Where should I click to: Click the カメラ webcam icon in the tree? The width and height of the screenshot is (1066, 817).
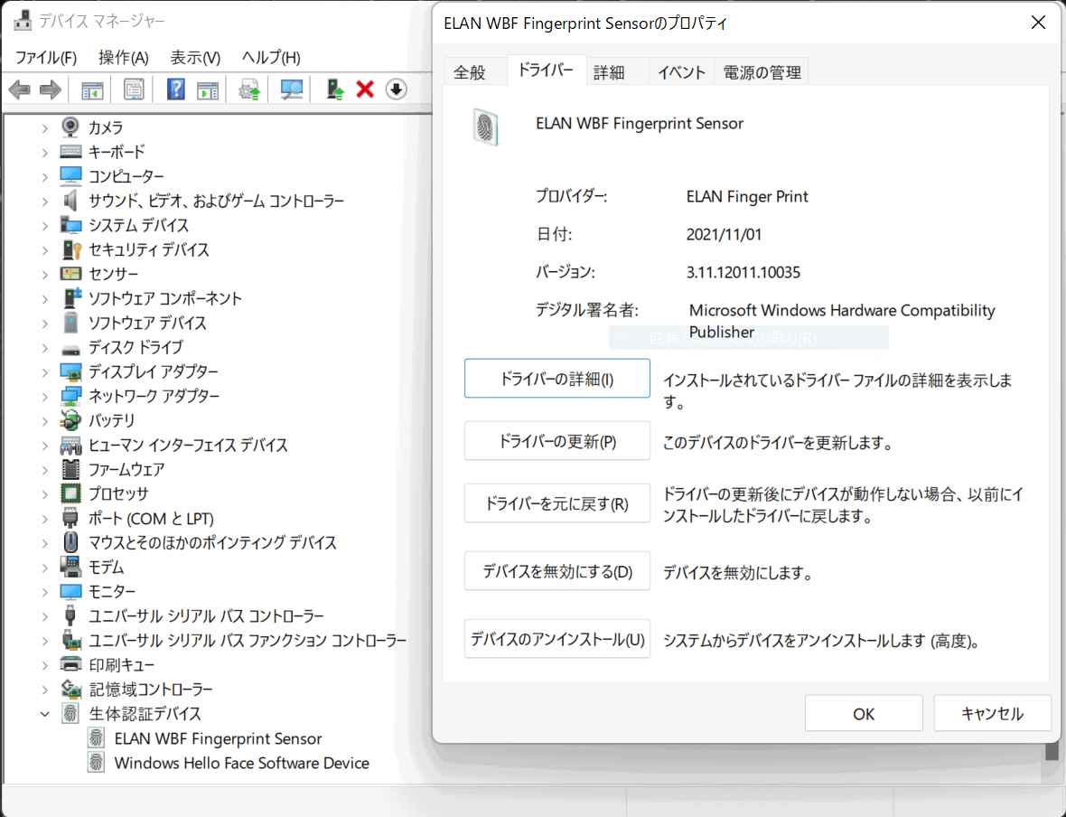pyautogui.click(x=70, y=127)
